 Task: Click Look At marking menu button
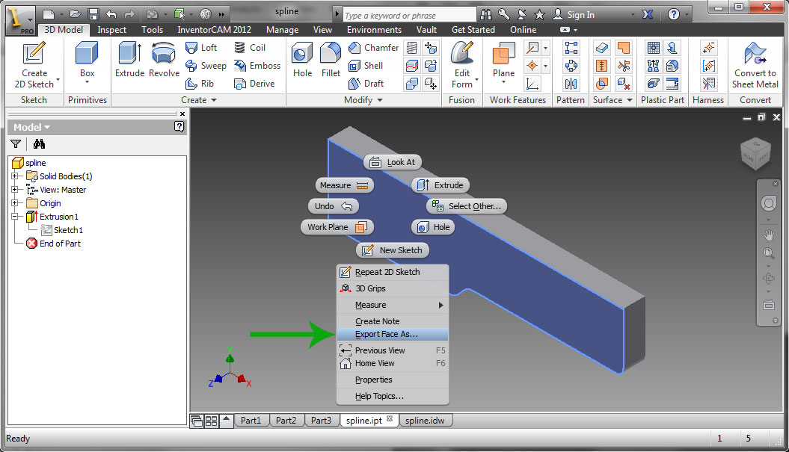click(393, 162)
